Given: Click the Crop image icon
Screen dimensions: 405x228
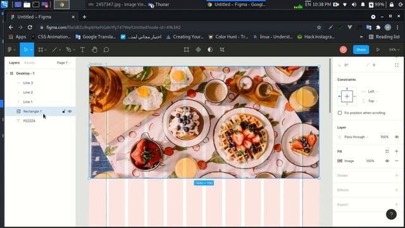Looking at the screenshot, I should click(222, 49).
